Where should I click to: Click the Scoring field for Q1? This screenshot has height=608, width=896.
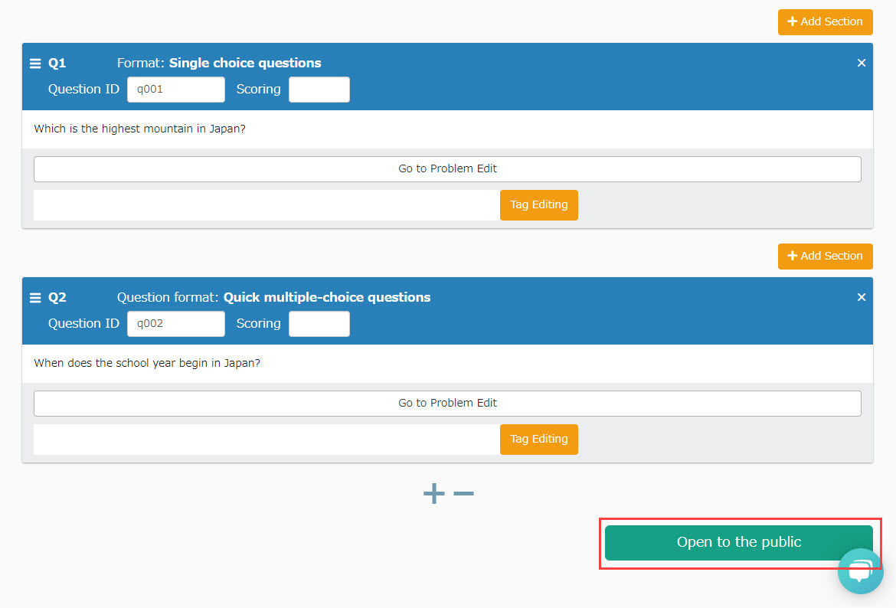pos(319,90)
